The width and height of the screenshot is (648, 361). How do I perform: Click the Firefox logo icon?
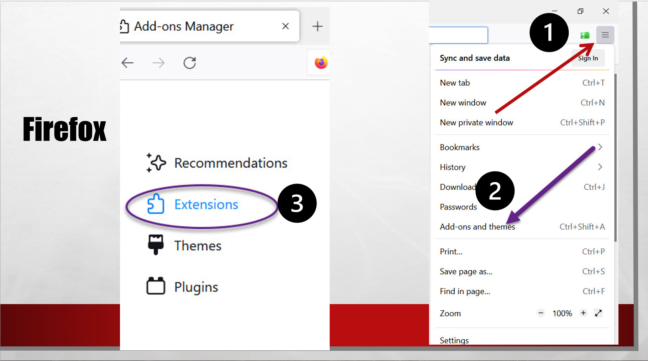click(x=321, y=63)
